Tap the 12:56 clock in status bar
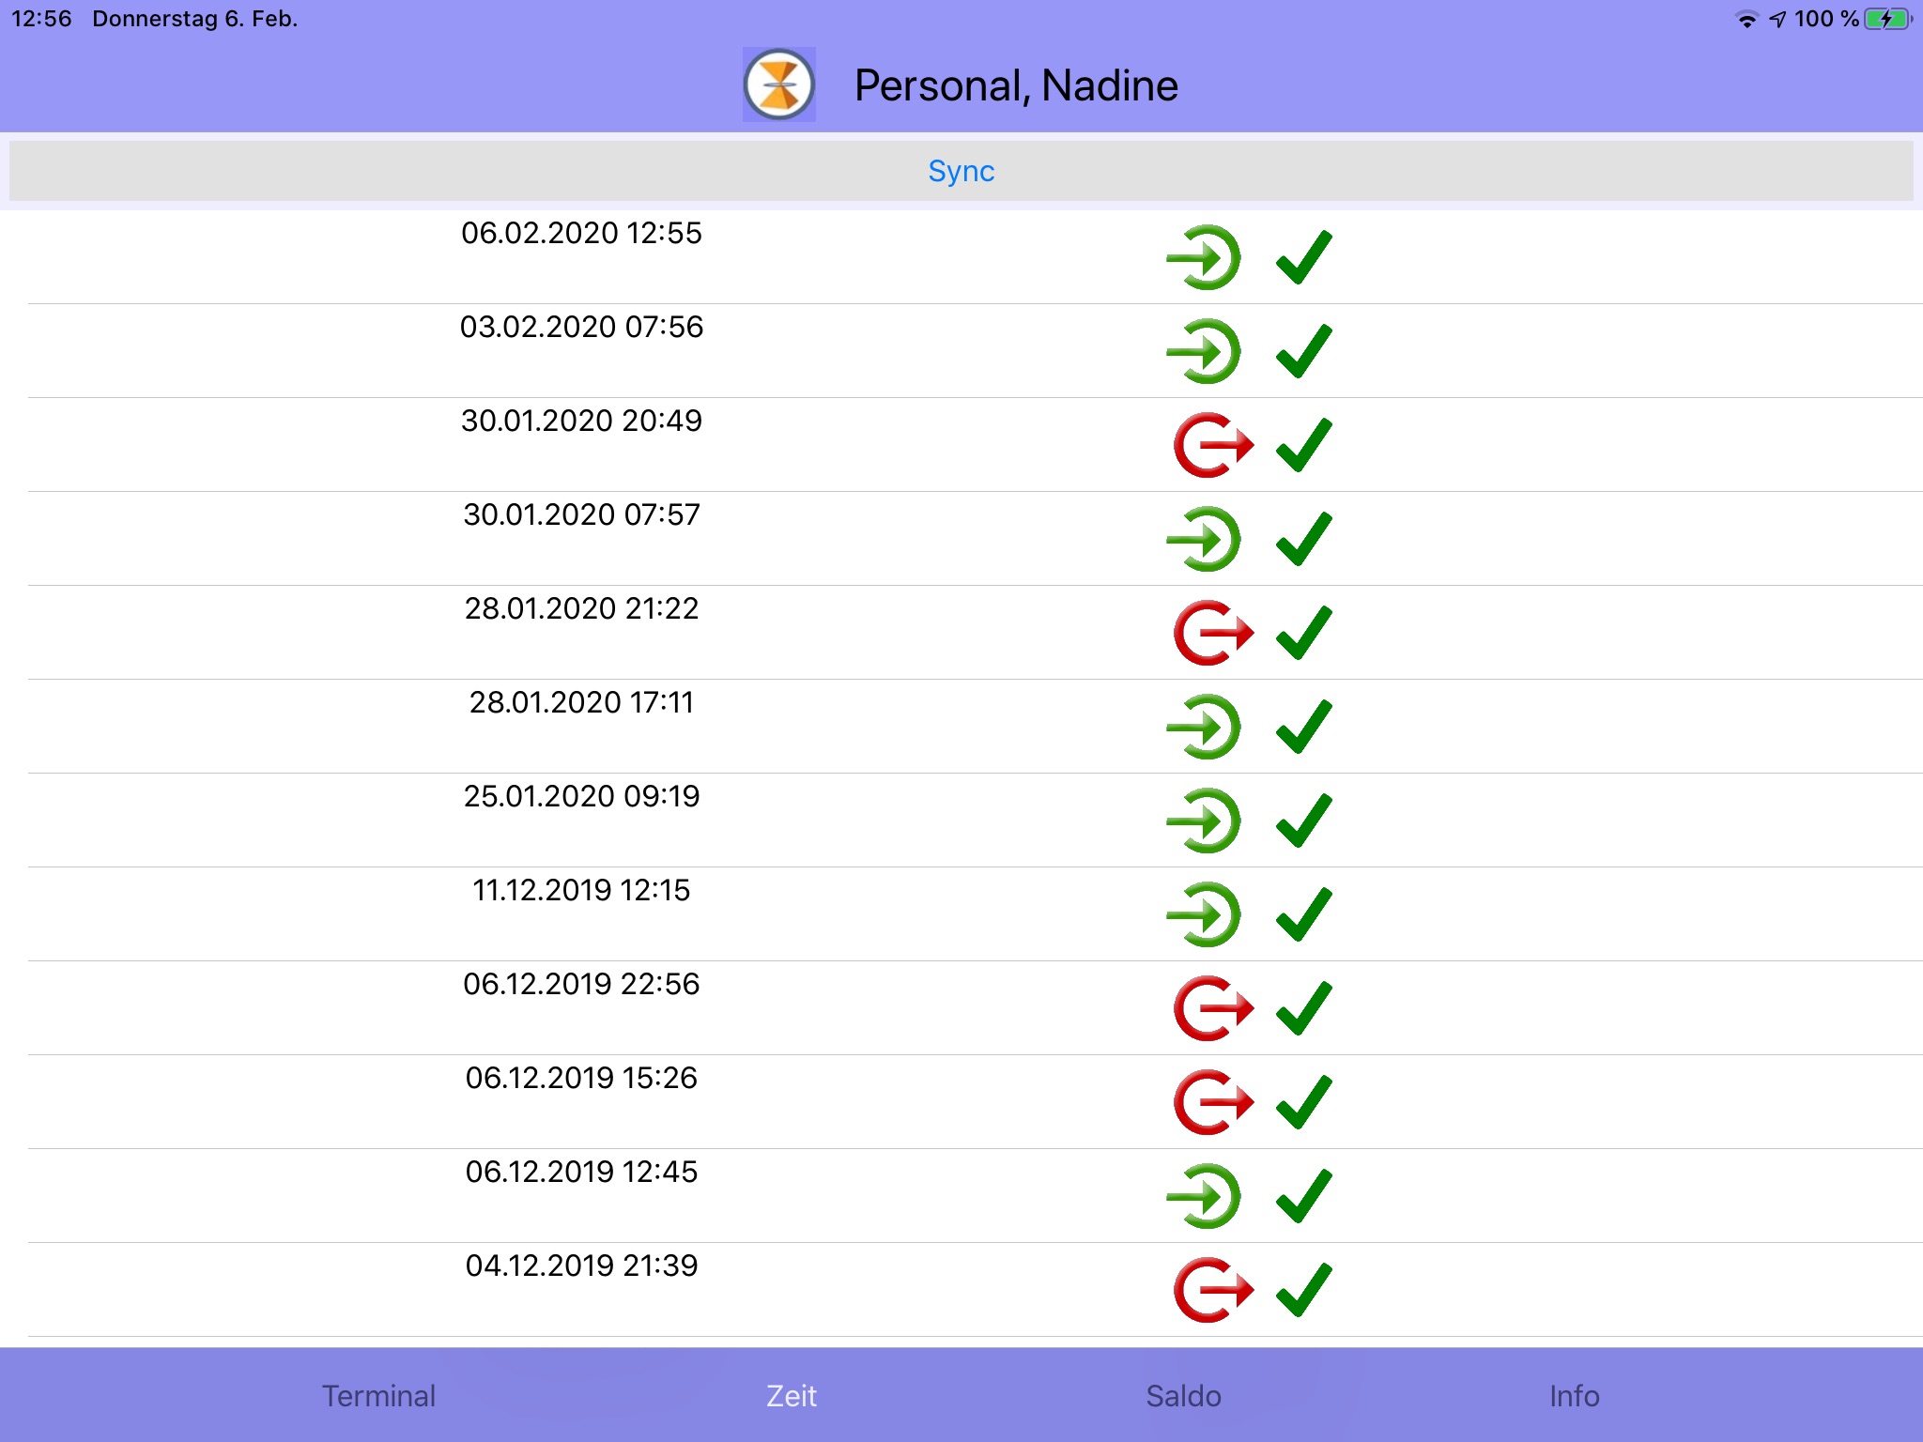 [x=41, y=19]
